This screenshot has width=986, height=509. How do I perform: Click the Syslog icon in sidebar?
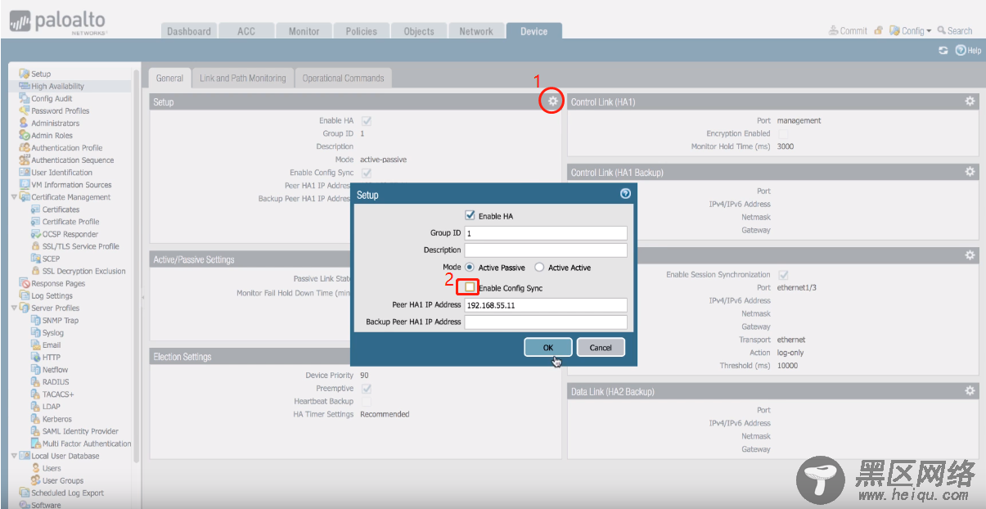click(x=35, y=332)
